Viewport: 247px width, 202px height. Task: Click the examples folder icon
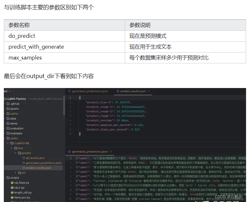tap(8, 133)
